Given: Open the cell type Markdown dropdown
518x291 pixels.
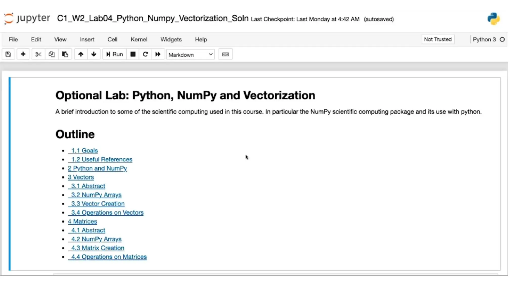Looking at the screenshot, I should click(190, 55).
